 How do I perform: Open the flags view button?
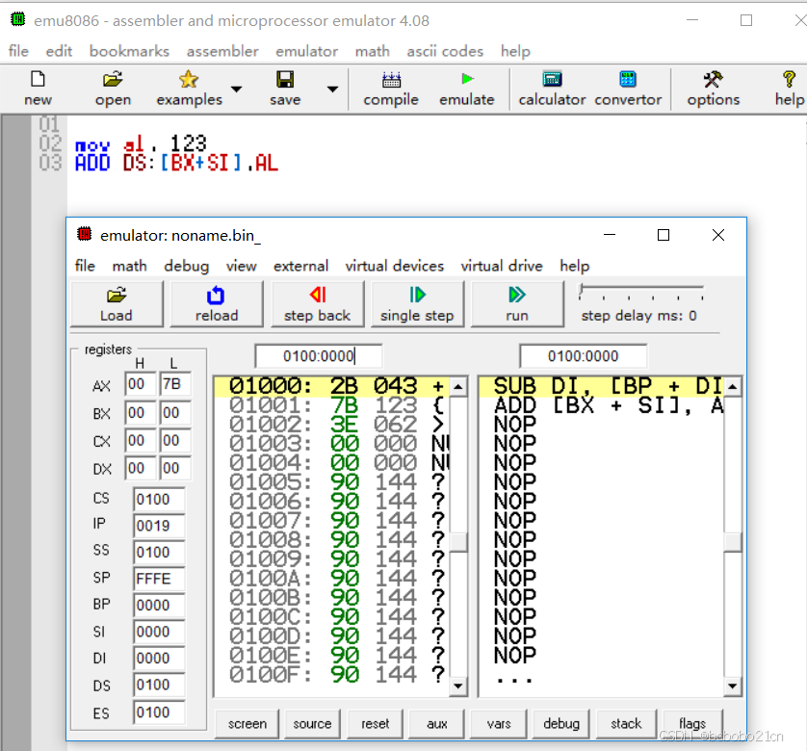coord(692,724)
